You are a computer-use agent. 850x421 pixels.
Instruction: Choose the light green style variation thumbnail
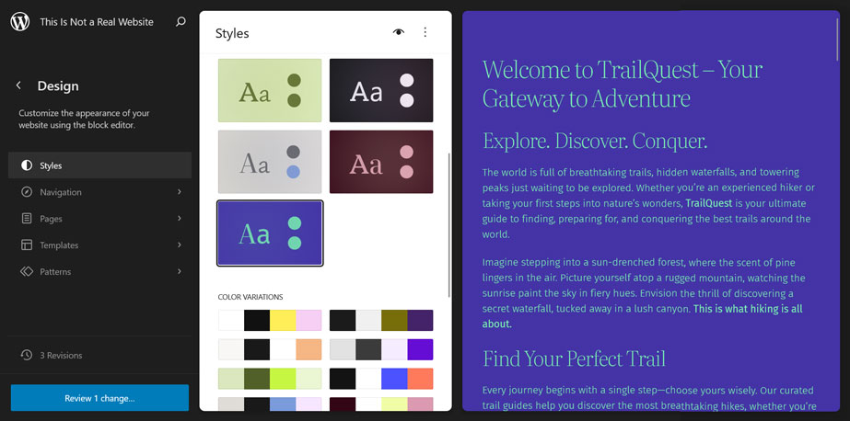point(270,90)
